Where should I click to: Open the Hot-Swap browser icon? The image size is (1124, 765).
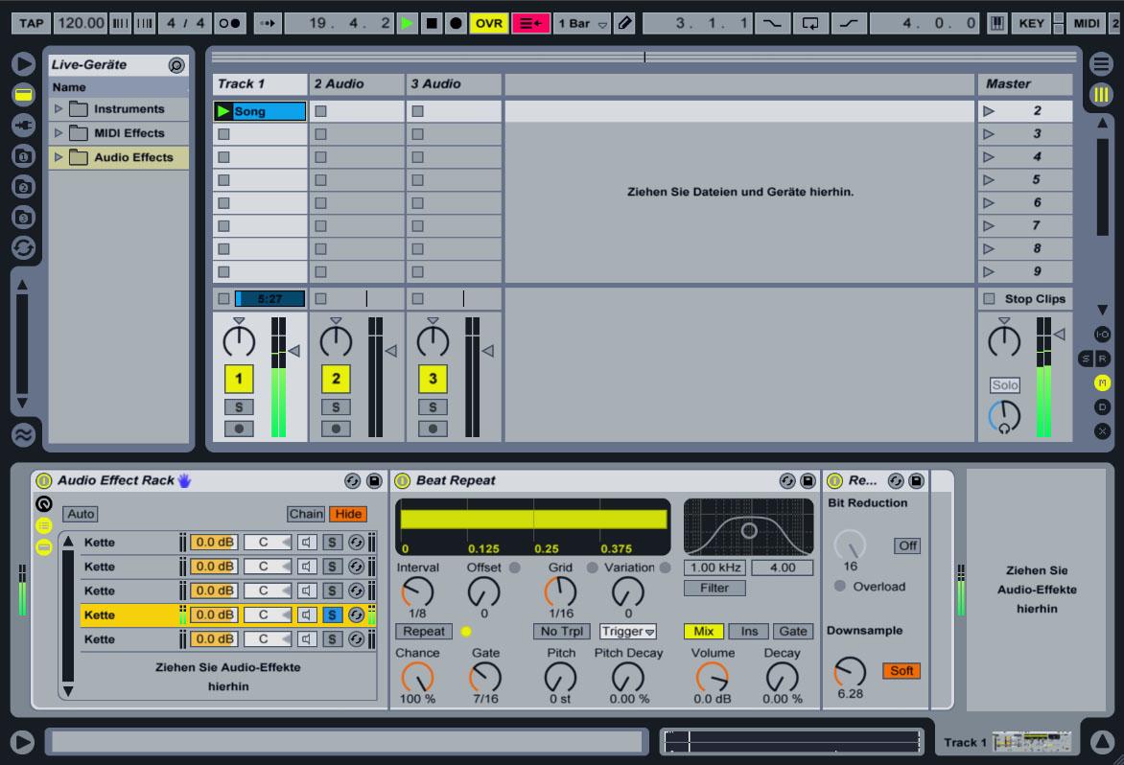click(x=24, y=248)
